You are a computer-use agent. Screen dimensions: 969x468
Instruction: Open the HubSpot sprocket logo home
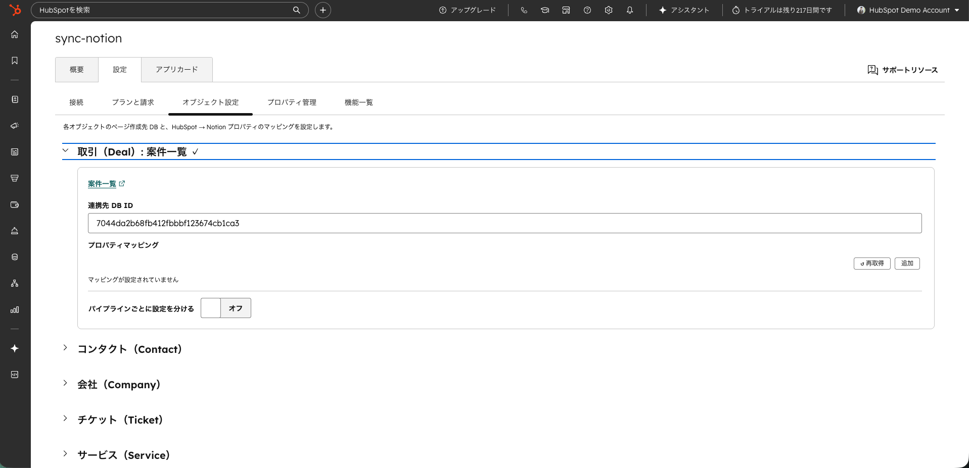pos(15,10)
